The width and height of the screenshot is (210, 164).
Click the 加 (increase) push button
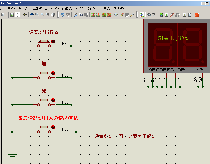coord(44,73)
